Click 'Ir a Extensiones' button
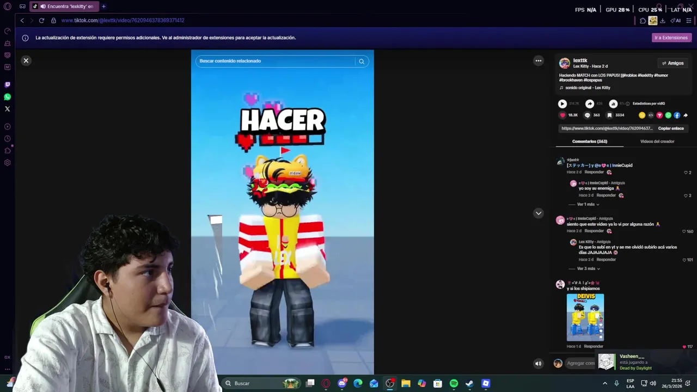Image resolution: width=697 pixels, height=392 pixels. pyautogui.click(x=671, y=38)
